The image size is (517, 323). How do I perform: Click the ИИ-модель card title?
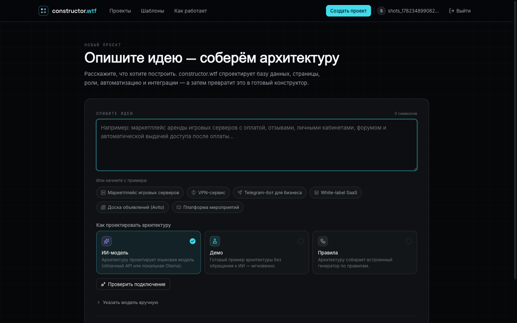click(115, 253)
